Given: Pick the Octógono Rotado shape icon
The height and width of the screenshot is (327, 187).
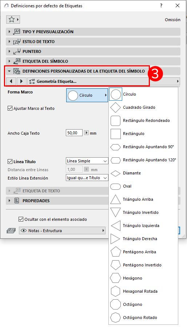Looking at the screenshot, I should pos(115,318).
